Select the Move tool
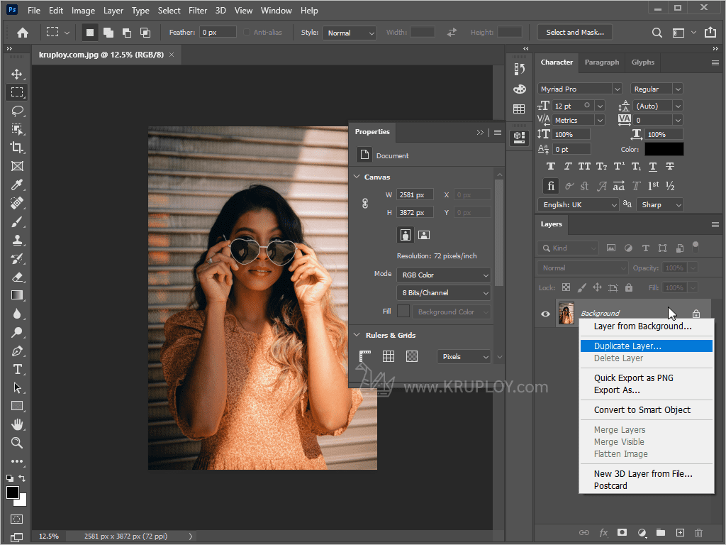The width and height of the screenshot is (726, 545). 17,74
